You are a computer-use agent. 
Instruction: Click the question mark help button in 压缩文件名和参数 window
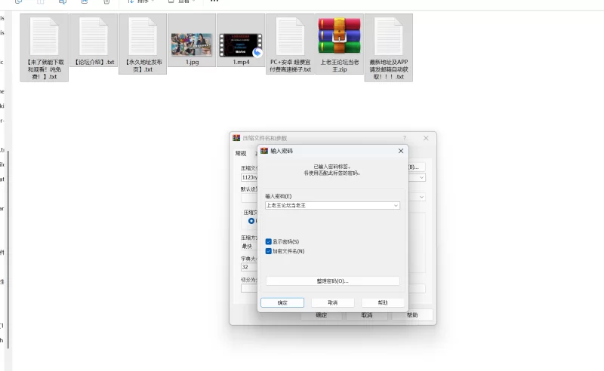tap(405, 138)
